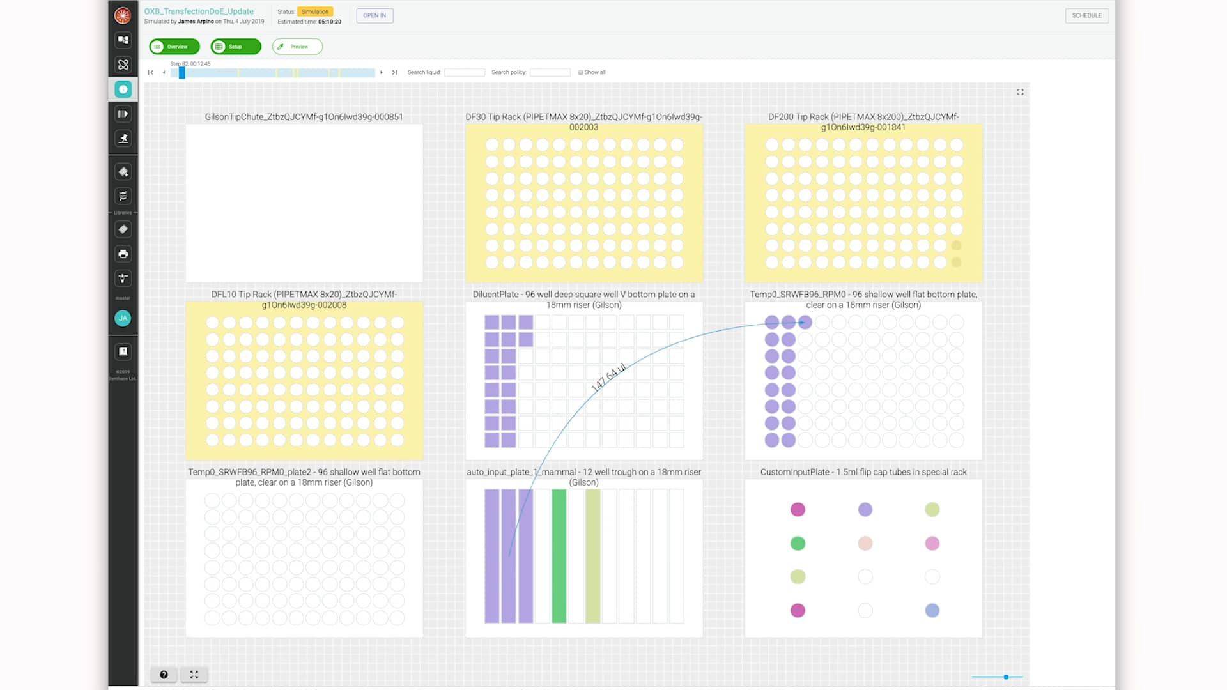The width and height of the screenshot is (1227, 690).
Task: Adjust the zoom slider at bottom right
Action: coord(1006,677)
